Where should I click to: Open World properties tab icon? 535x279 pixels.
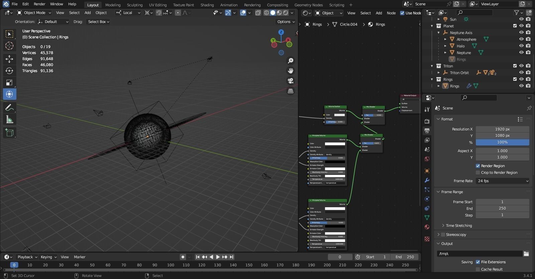[427, 159]
